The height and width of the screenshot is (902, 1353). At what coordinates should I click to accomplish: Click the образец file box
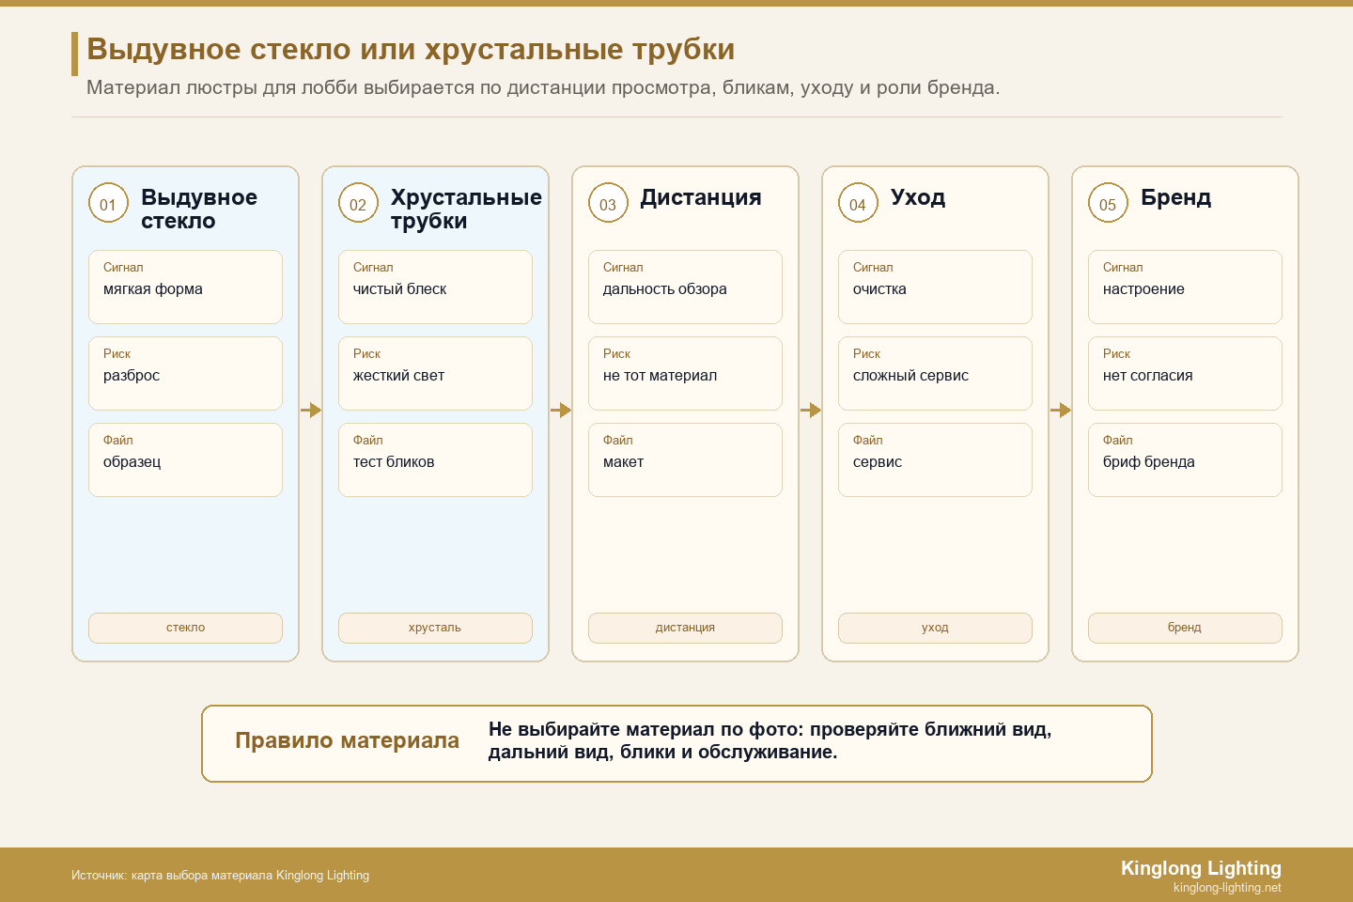[x=185, y=459]
